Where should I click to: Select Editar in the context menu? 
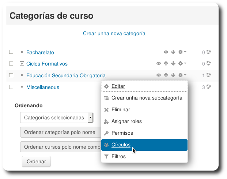(x=144, y=86)
